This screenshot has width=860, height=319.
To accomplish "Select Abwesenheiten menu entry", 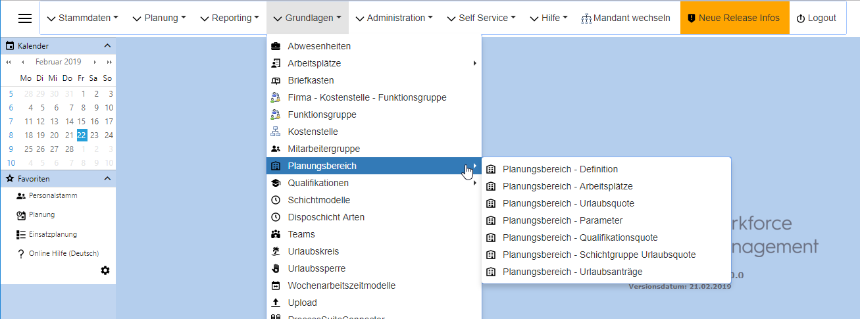I will click(319, 46).
